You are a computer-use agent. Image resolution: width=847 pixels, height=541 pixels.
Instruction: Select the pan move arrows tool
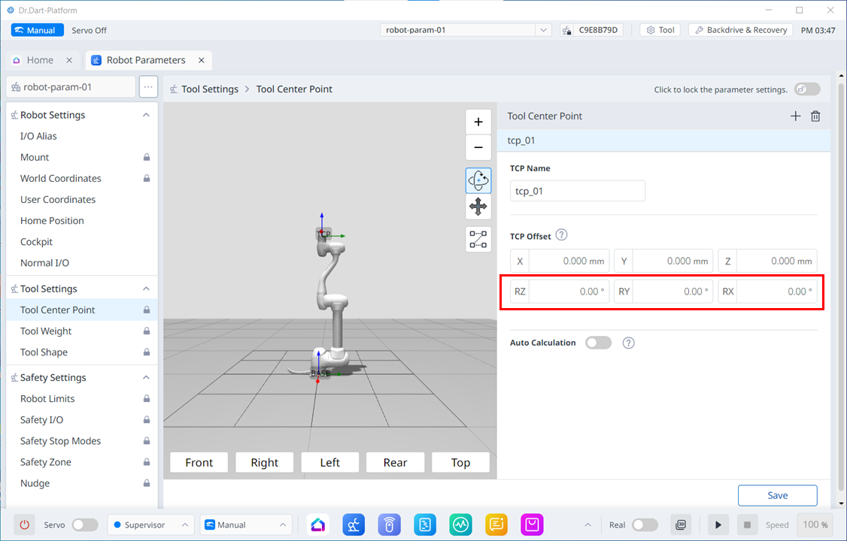click(x=478, y=207)
